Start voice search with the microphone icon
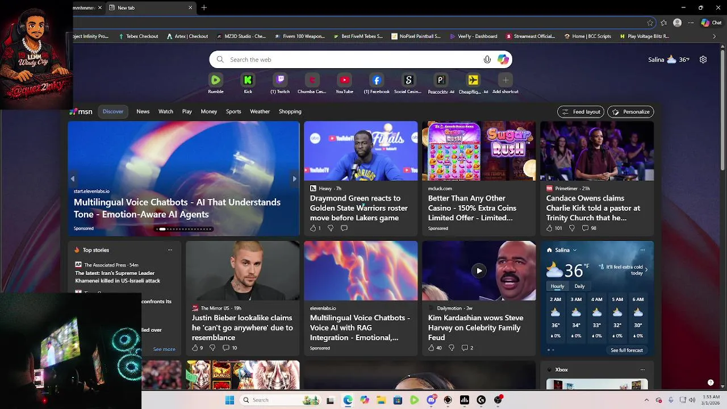 (487, 60)
